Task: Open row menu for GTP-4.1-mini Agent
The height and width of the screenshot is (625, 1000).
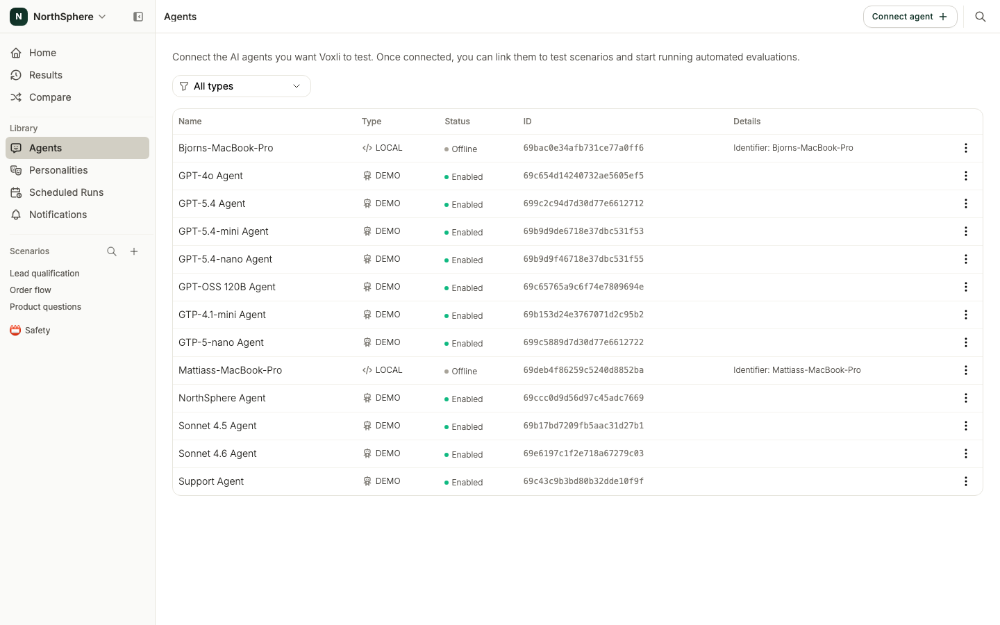Action: (x=965, y=315)
